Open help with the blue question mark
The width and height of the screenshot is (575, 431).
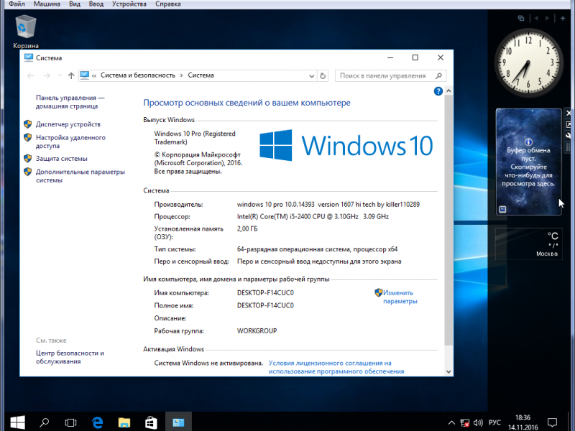tap(438, 91)
